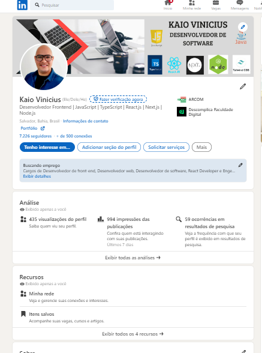262x353 pixels.
Task: Expand Exibir todos os 4 recursos
Action: (133, 334)
